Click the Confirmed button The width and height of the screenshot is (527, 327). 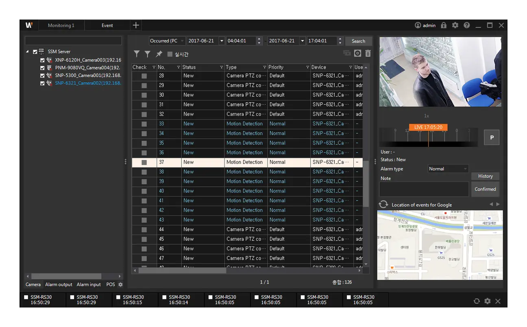[486, 189]
